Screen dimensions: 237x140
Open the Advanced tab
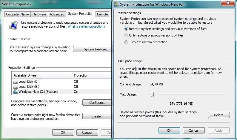pyautogui.click(x=57, y=14)
